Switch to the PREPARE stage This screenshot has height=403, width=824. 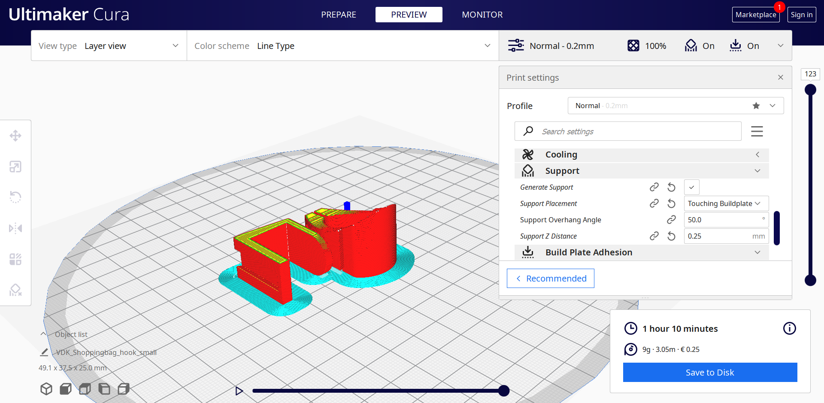339,15
